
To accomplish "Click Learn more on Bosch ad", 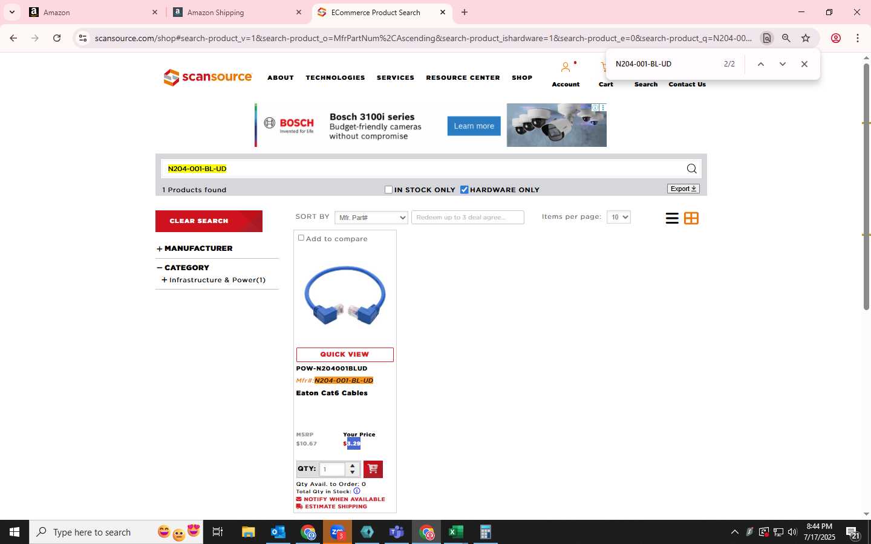I will coord(474,126).
